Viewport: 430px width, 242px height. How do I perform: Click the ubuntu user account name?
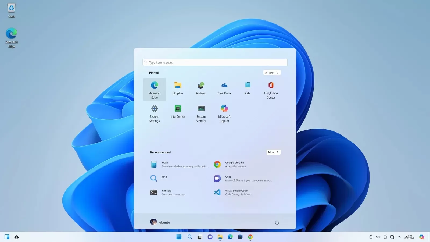coord(164,222)
